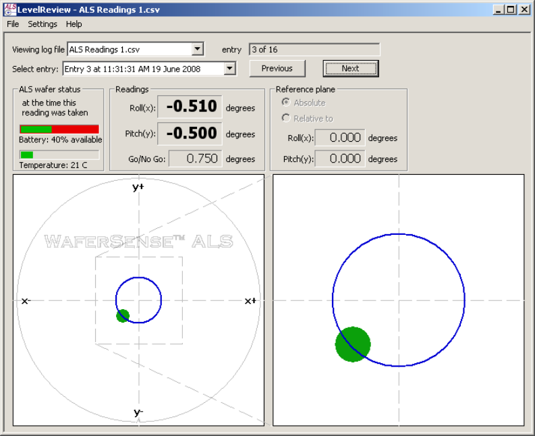Click the 'Battery: 40% available' text
This screenshot has width=535, height=436.
pos(61,140)
